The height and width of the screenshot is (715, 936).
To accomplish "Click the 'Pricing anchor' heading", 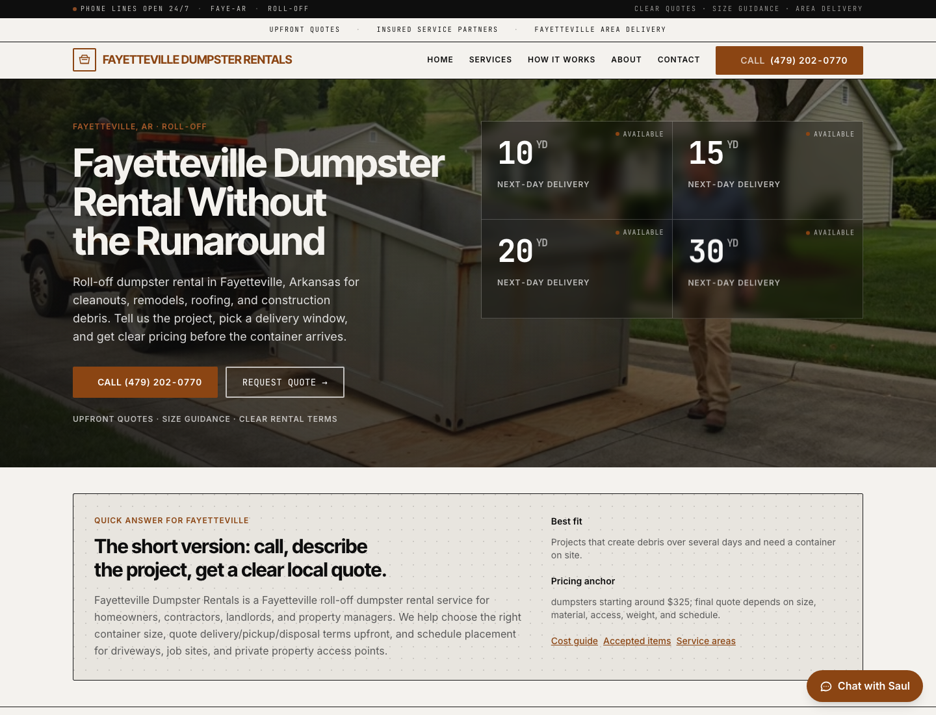I will (583, 581).
